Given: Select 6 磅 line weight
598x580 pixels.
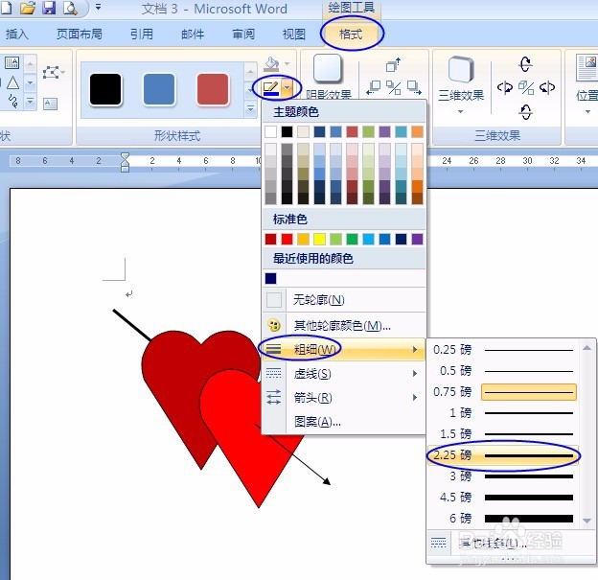Looking at the screenshot, I should click(x=503, y=519).
